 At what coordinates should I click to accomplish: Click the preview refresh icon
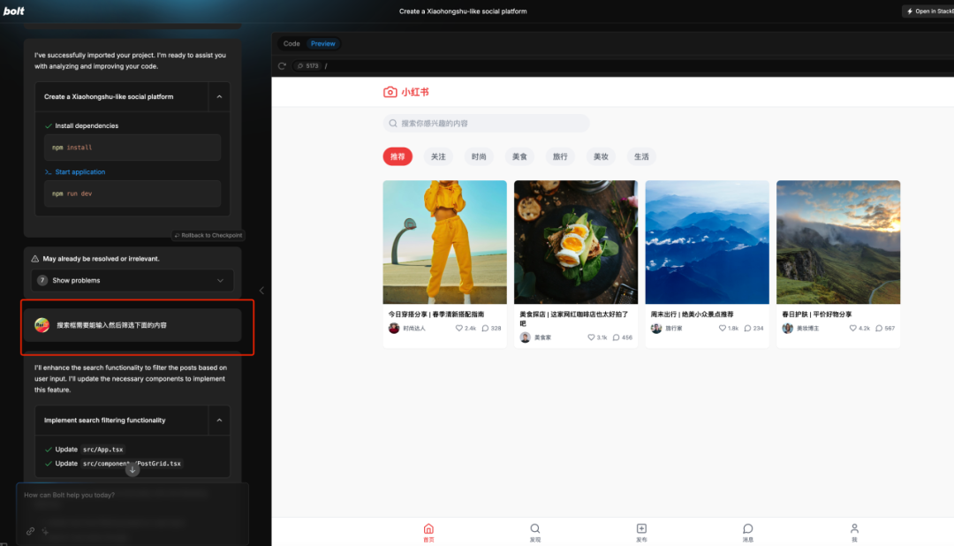point(282,65)
